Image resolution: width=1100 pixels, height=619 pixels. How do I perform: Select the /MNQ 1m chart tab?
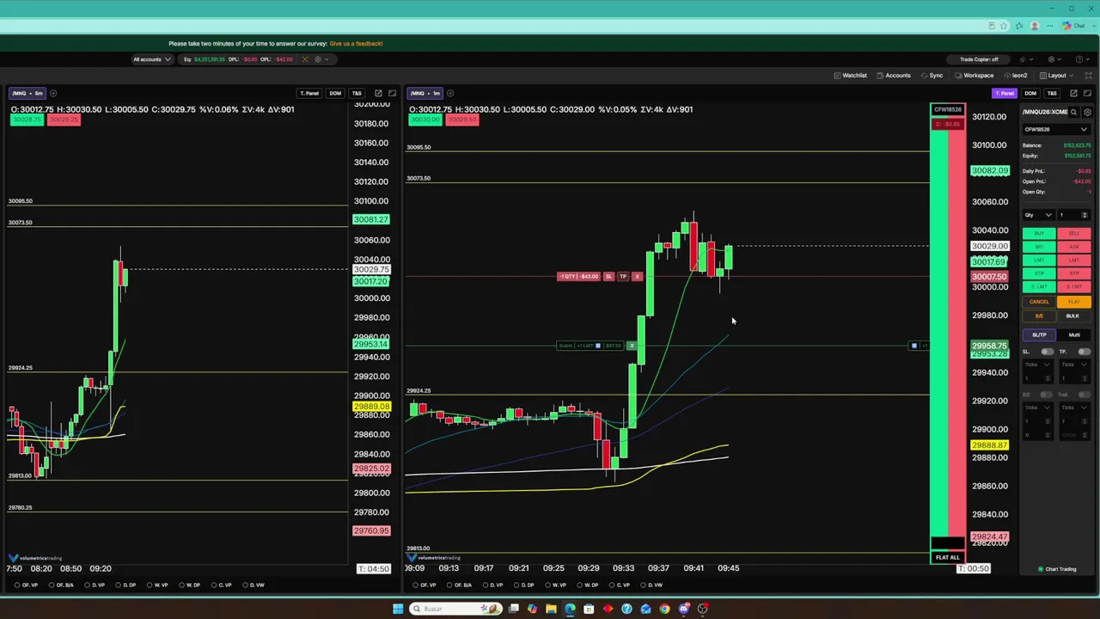tap(425, 93)
